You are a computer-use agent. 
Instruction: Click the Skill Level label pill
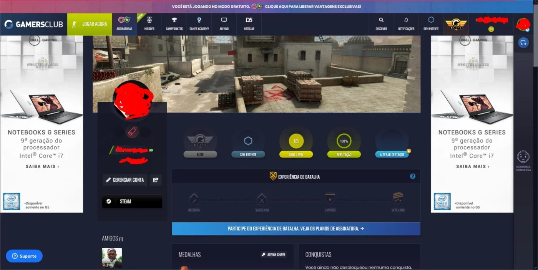tap(296, 154)
